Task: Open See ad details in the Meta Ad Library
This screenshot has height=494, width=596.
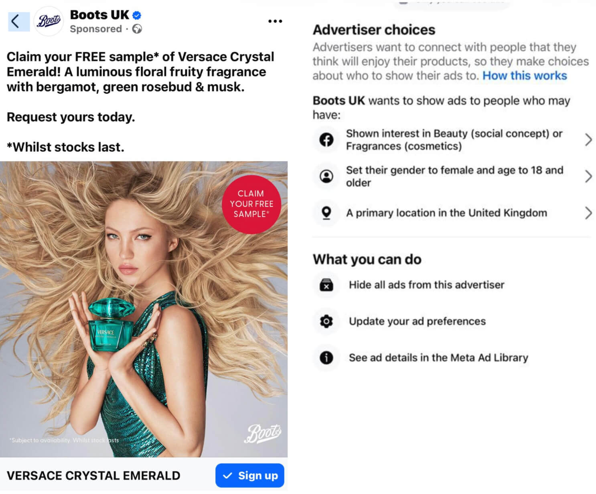Action: click(438, 357)
